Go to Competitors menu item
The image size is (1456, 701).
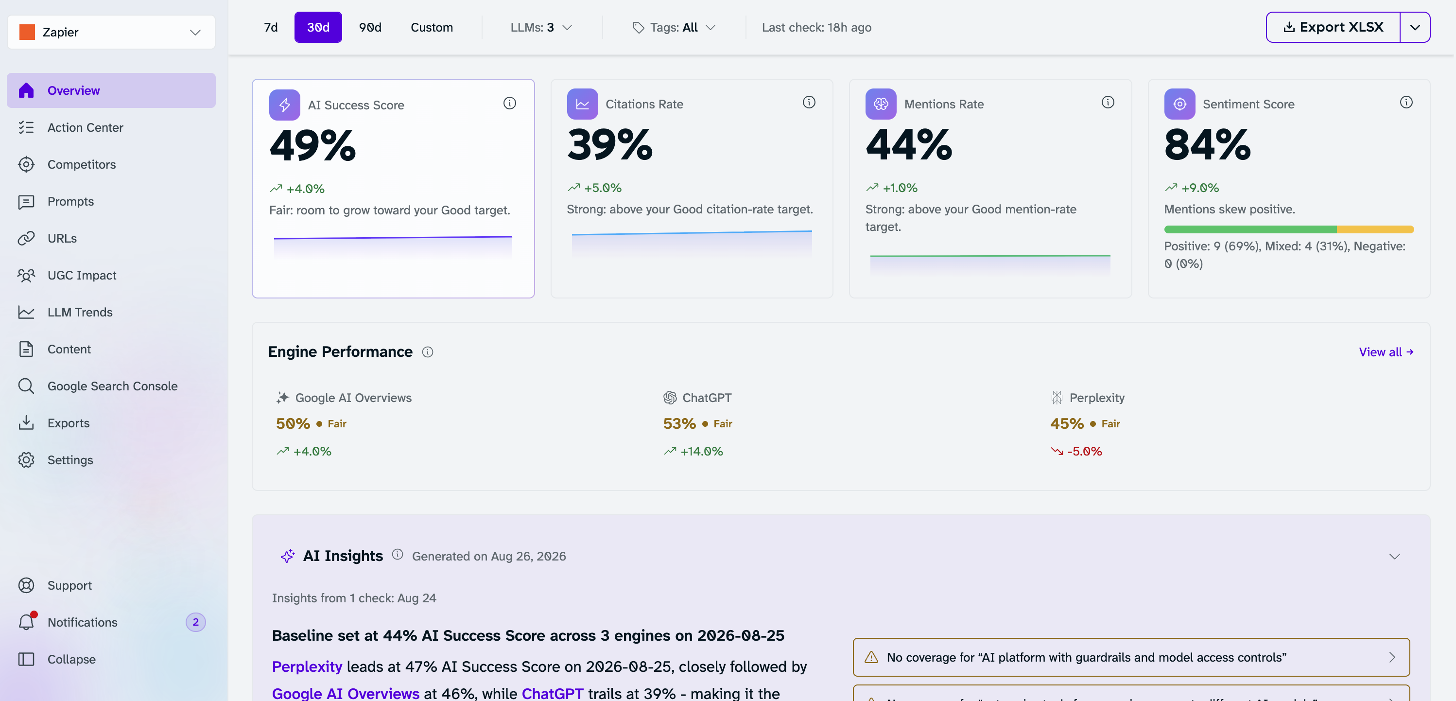click(111, 164)
